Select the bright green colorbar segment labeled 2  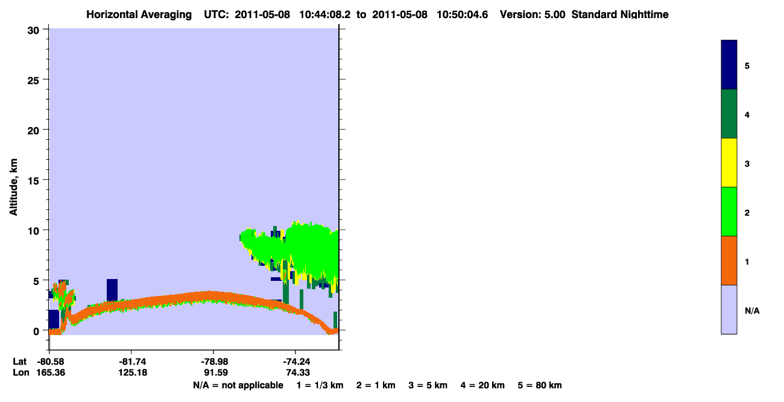(x=729, y=212)
